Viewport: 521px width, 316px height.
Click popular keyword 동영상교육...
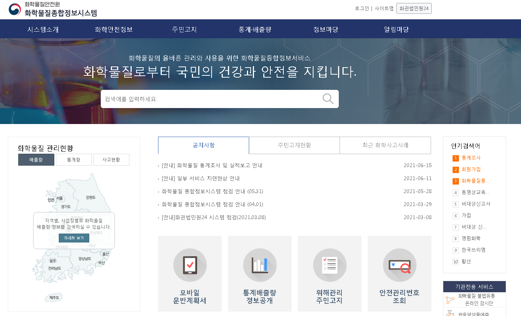[x=475, y=192]
